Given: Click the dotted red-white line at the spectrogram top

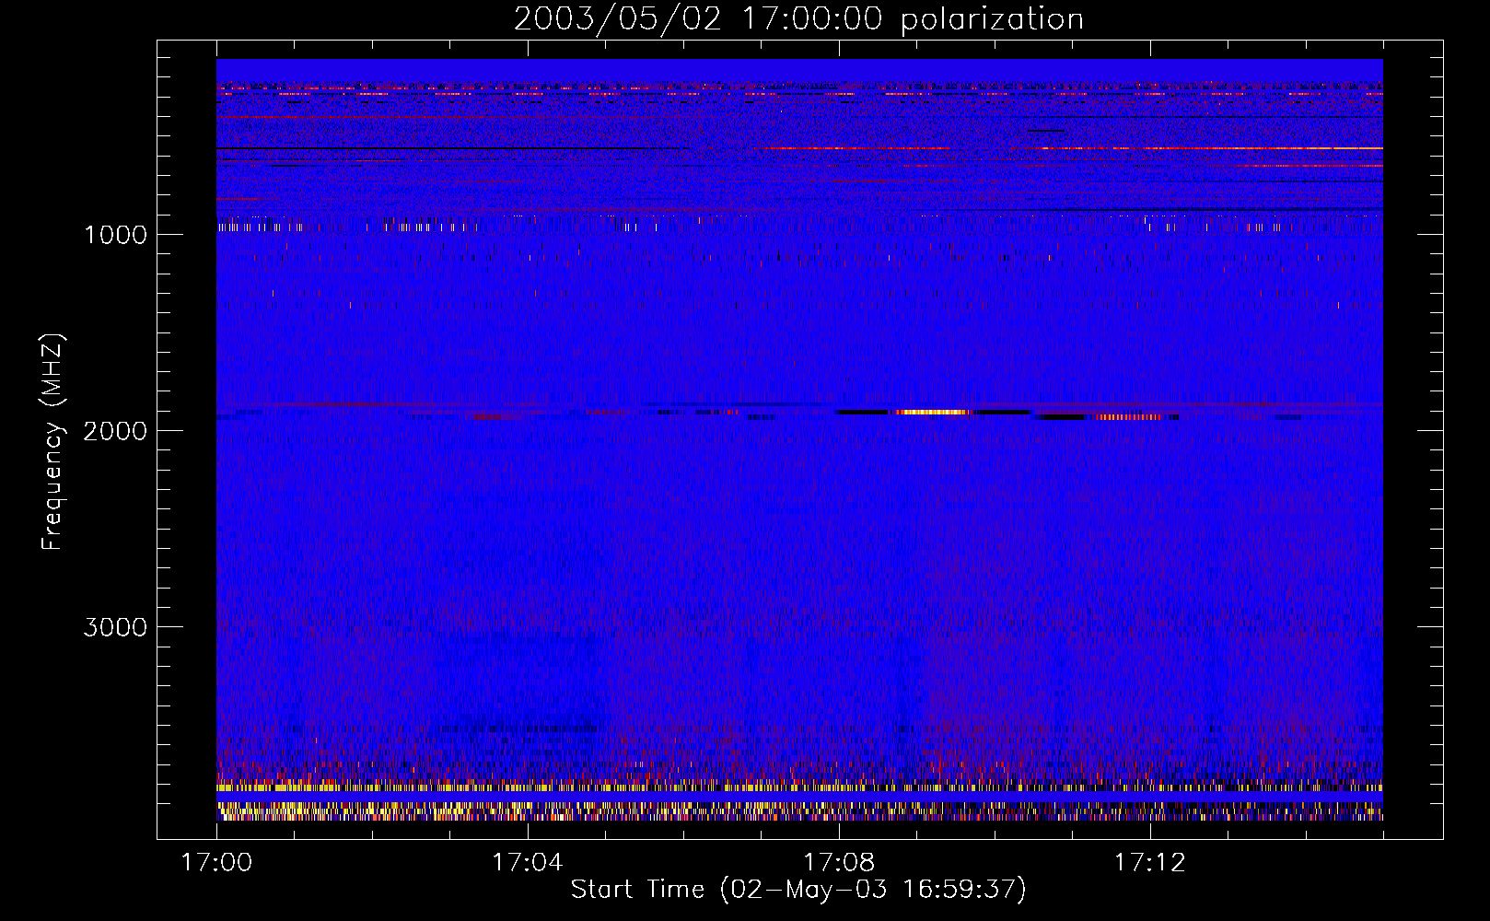Looking at the screenshot, I should point(799,93).
